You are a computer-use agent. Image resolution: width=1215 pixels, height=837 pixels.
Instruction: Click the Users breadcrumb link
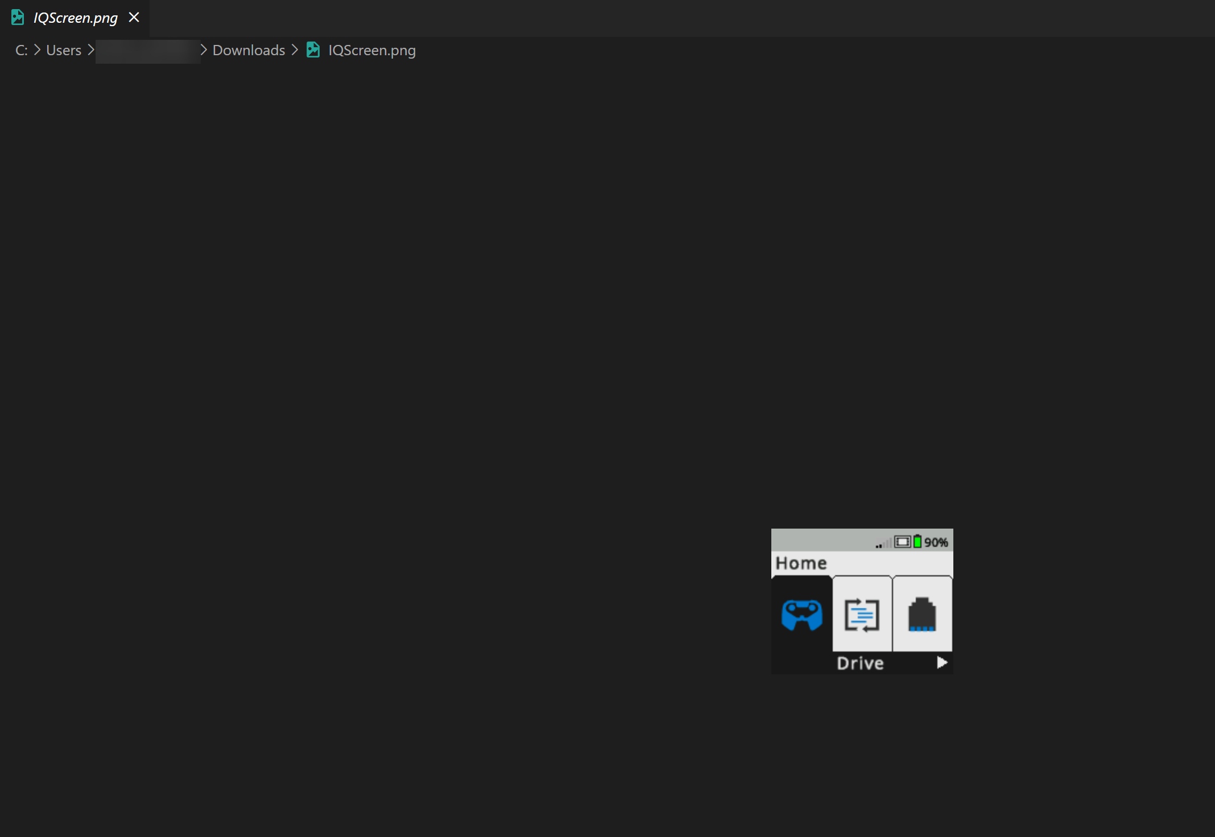click(63, 50)
